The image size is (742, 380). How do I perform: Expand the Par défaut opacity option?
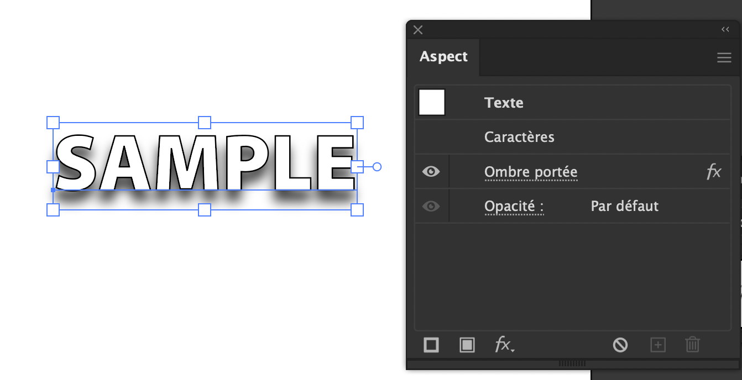624,206
